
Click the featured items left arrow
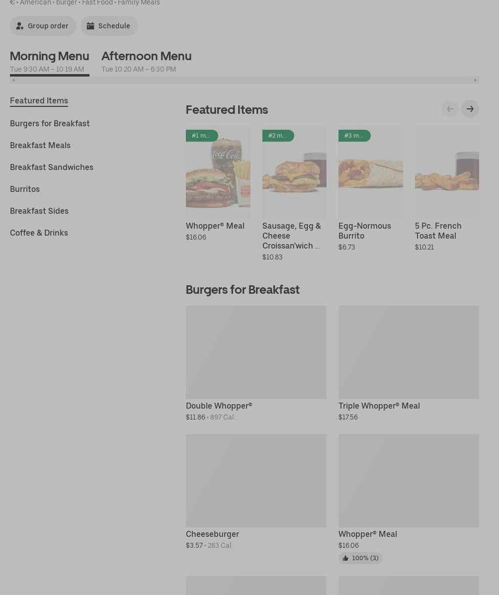click(x=450, y=109)
